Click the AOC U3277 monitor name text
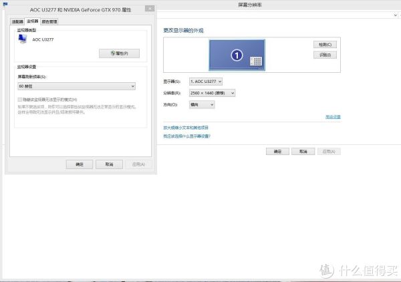Screen dimensions: 401x282 click(43, 39)
